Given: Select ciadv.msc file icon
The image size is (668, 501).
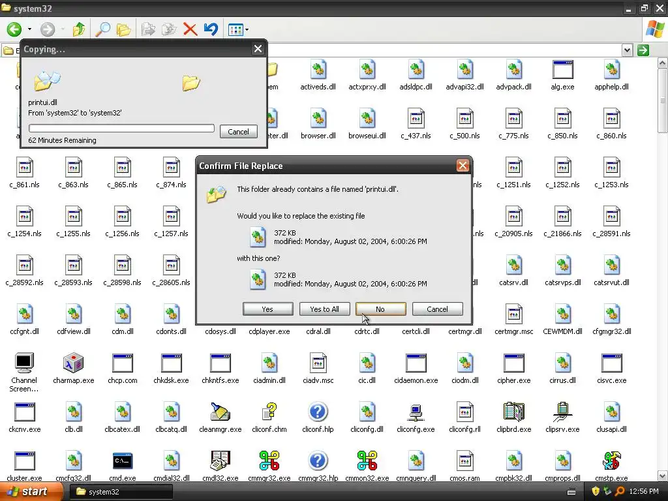Looking at the screenshot, I should (x=318, y=363).
